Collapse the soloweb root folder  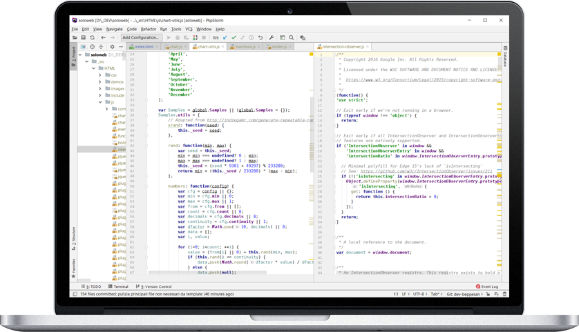pos(80,55)
